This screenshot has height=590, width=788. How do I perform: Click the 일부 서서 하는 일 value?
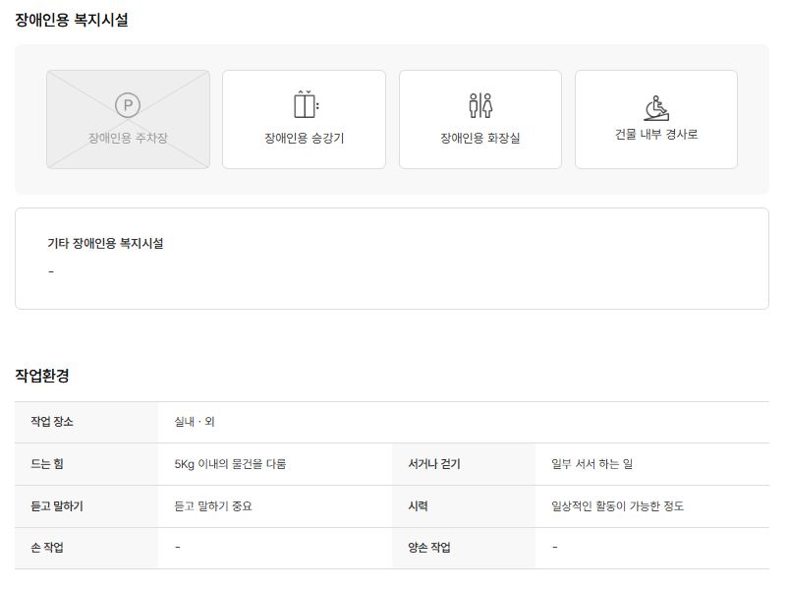(592, 464)
